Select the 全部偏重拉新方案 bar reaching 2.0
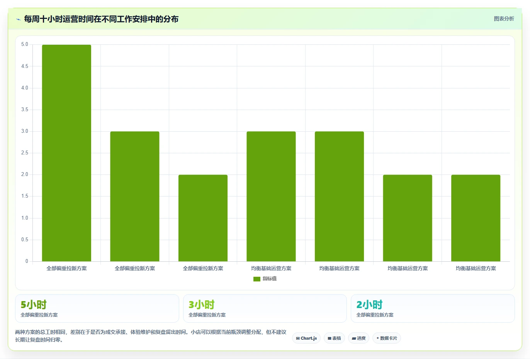Viewport: 530px width, 359px height. point(203,218)
